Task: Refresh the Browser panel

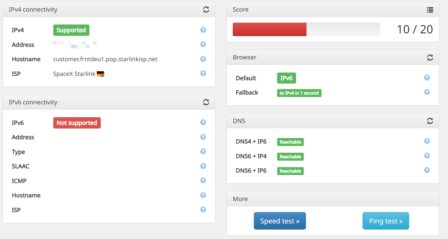Action: click(x=430, y=58)
